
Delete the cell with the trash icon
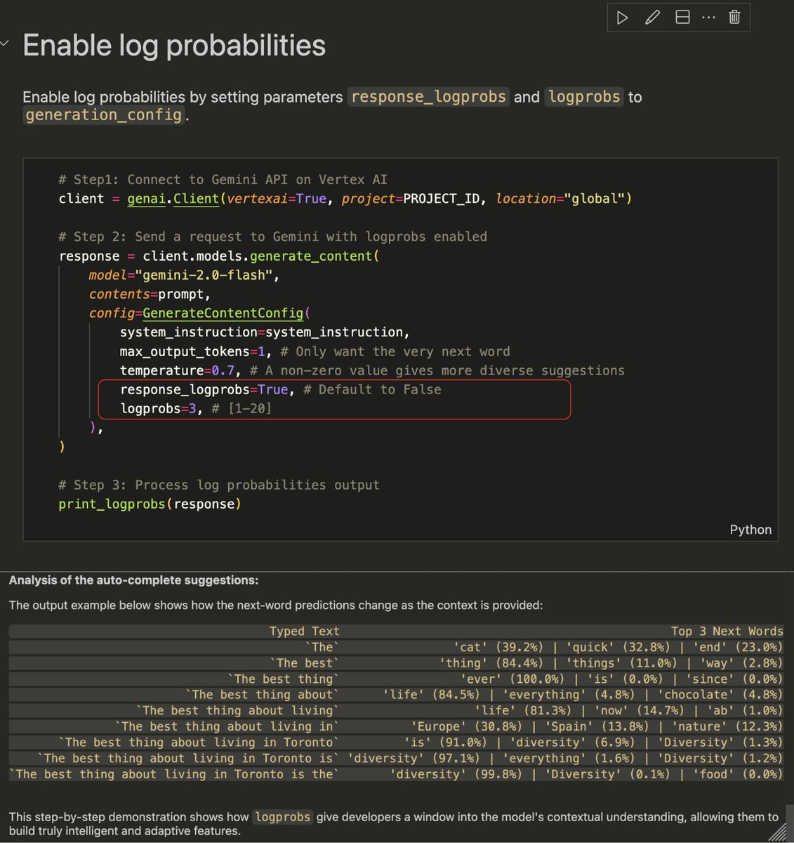tap(734, 18)
